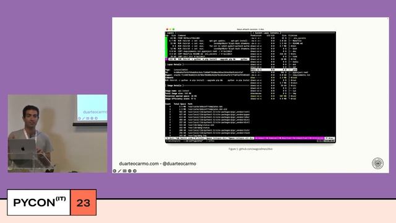Click the Tab Switch view key hint

[x=184, y=138]
